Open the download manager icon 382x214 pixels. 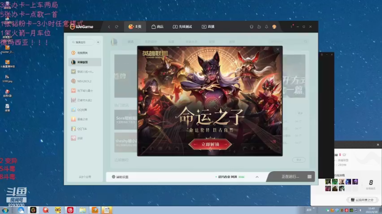[266, 27]
